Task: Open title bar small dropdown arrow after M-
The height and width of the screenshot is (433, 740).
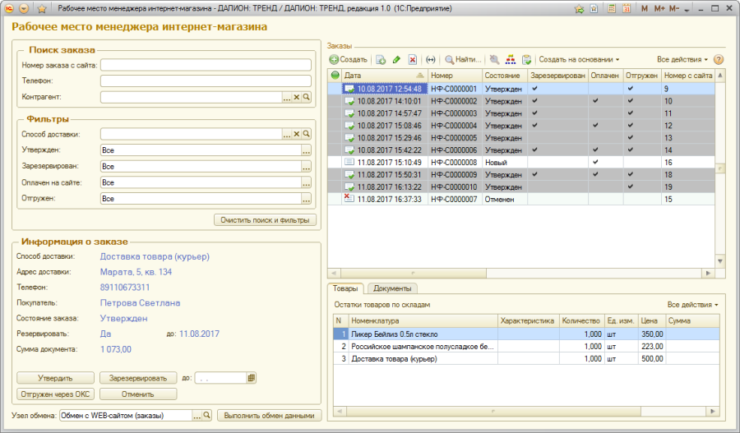Action: pos(687,9)
